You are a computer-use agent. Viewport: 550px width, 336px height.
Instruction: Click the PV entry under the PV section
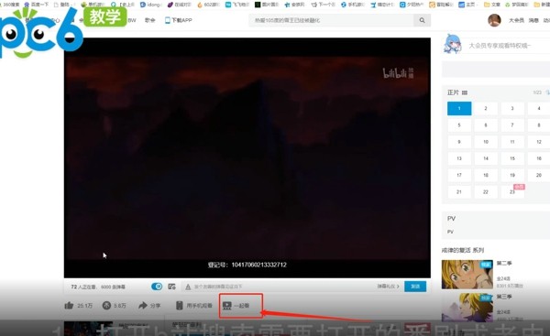click(450, 232)
